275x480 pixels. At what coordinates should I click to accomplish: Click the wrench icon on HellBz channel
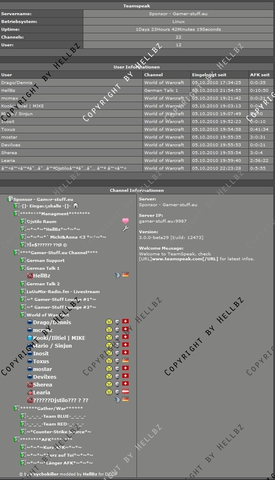click(125, 229)
